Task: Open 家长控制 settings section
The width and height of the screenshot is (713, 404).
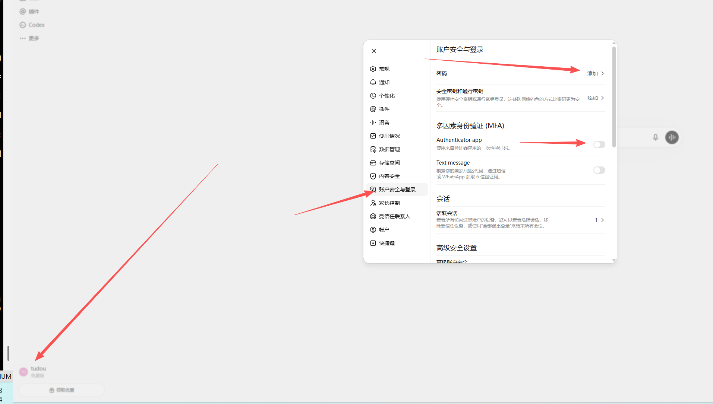Action: point(397,203)
